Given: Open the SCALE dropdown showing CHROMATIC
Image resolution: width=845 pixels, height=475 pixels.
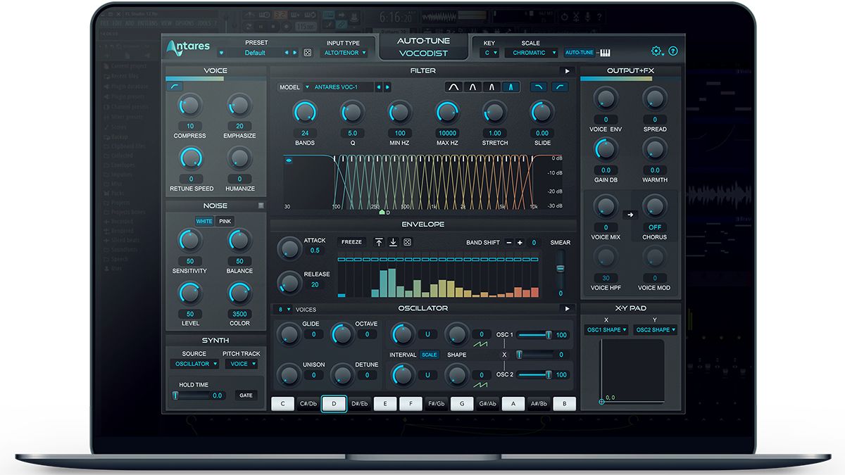Looking at the screenshot, I should click(x=532, y=52).
